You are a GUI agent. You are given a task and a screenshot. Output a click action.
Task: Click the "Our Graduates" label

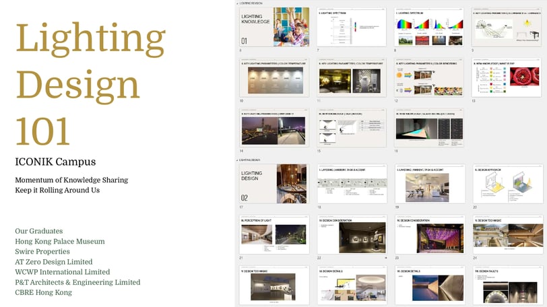pyautogui.click(x=38, y=231)
